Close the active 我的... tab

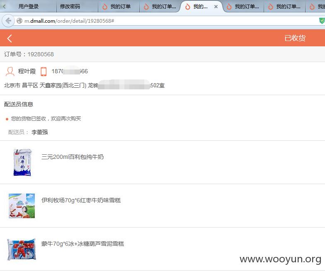(216, 7)
